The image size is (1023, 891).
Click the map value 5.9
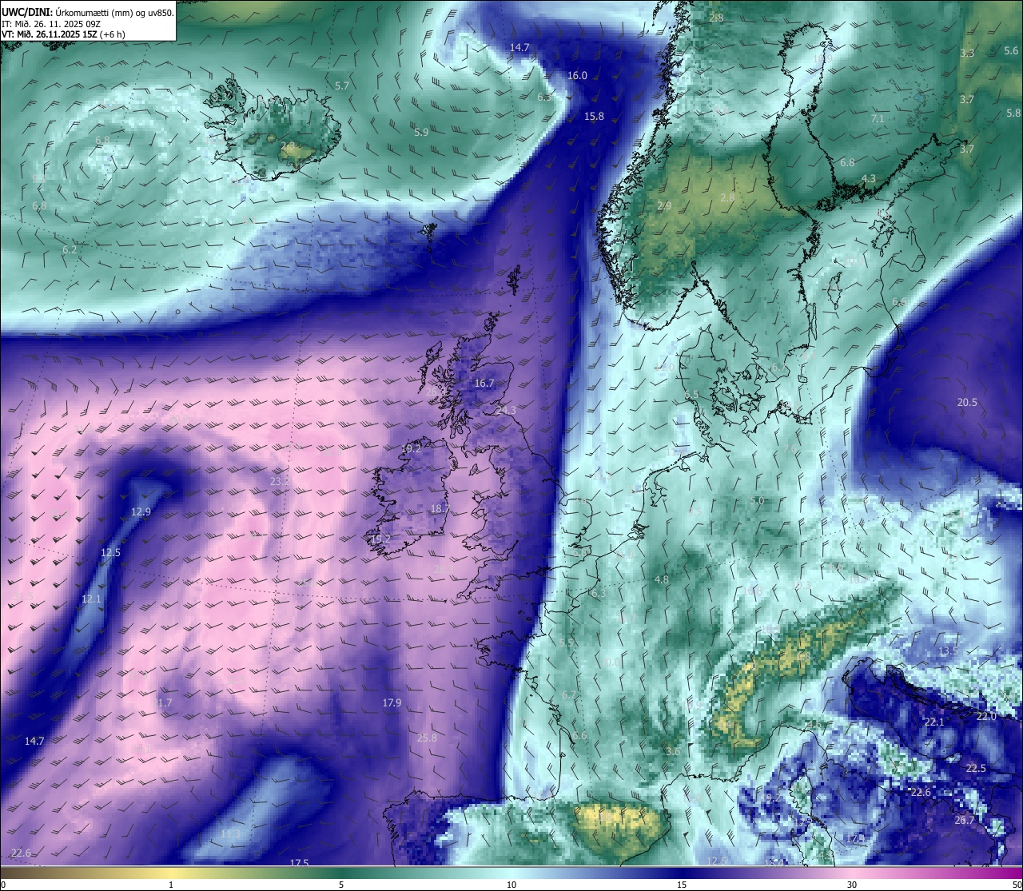click(421, 132)
